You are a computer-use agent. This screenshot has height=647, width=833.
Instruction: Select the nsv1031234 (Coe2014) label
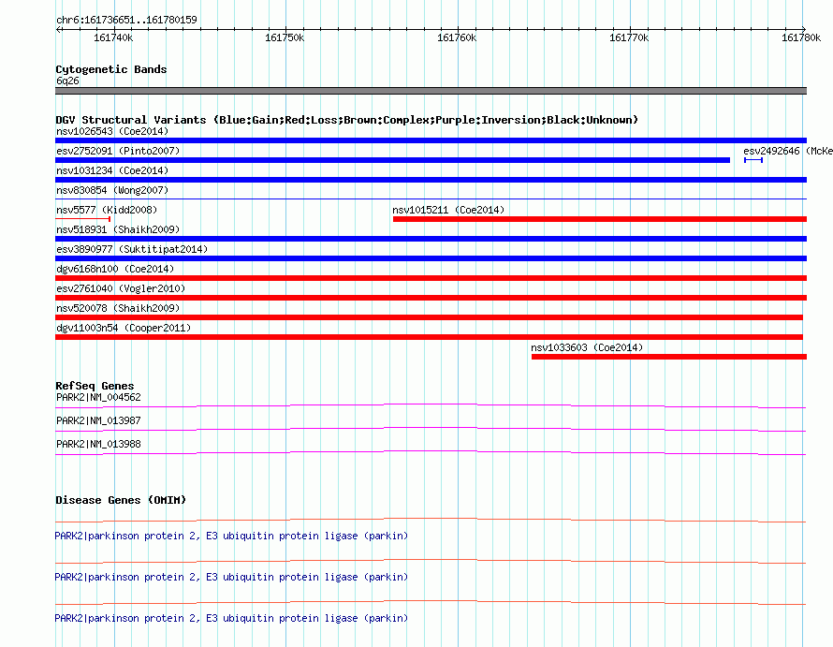[x=112, y=170]
